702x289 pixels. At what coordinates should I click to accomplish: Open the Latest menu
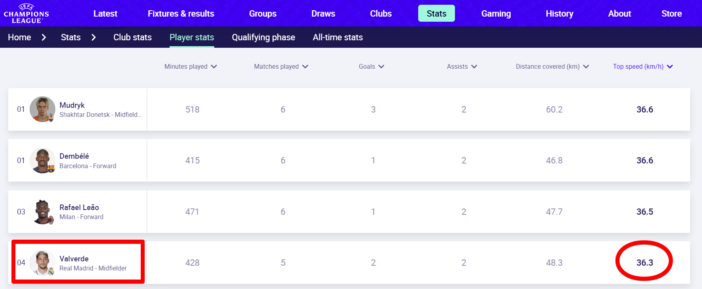coord(105,13)
